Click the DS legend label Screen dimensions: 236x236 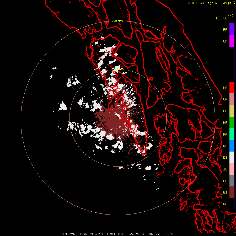(225, 158)
